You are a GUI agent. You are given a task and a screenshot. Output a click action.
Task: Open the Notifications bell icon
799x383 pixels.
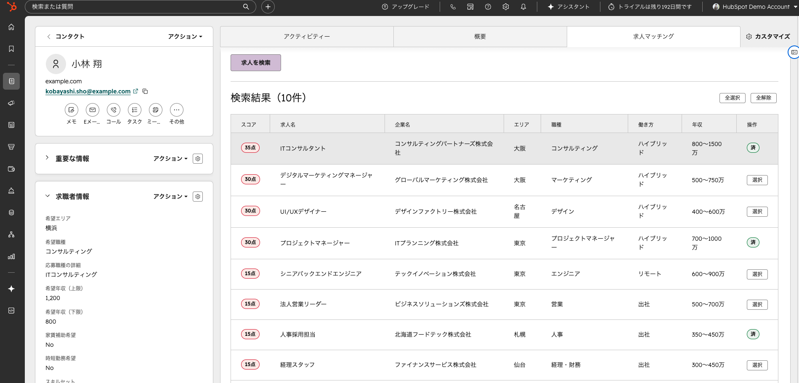(523, 7)
